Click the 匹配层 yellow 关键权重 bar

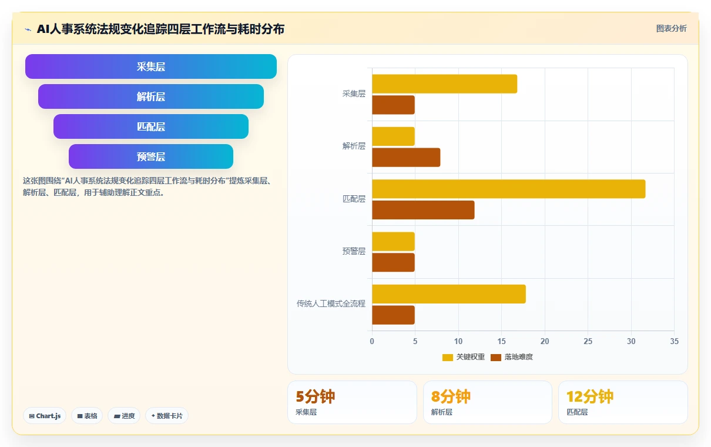pos(508,189)
